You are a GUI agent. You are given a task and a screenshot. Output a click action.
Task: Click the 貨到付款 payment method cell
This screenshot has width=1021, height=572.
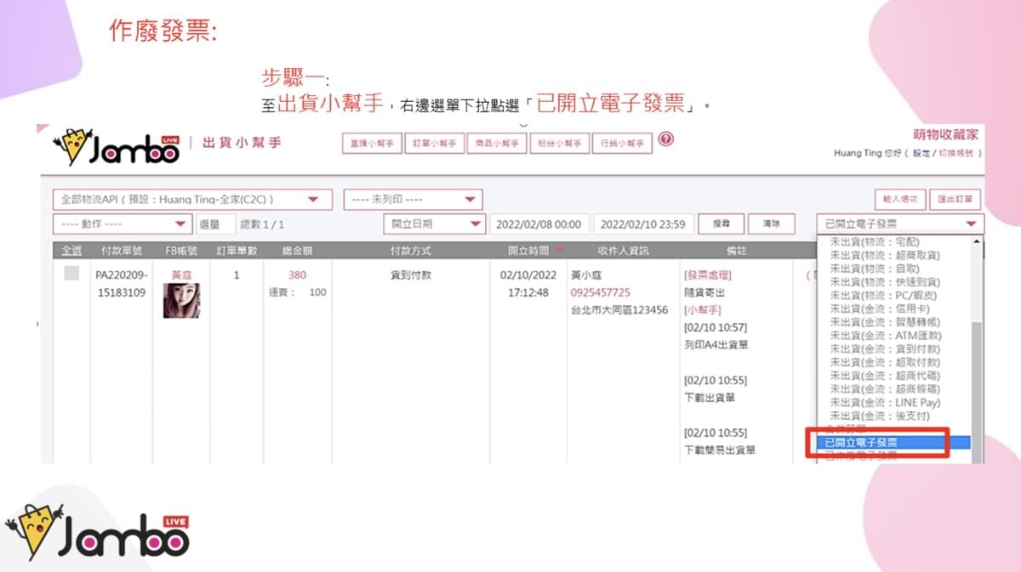[410, 275]
